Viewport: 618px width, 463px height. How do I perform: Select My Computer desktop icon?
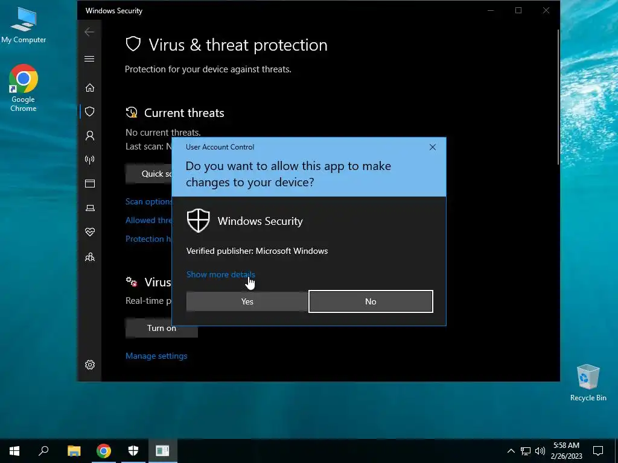click(24, 25)
